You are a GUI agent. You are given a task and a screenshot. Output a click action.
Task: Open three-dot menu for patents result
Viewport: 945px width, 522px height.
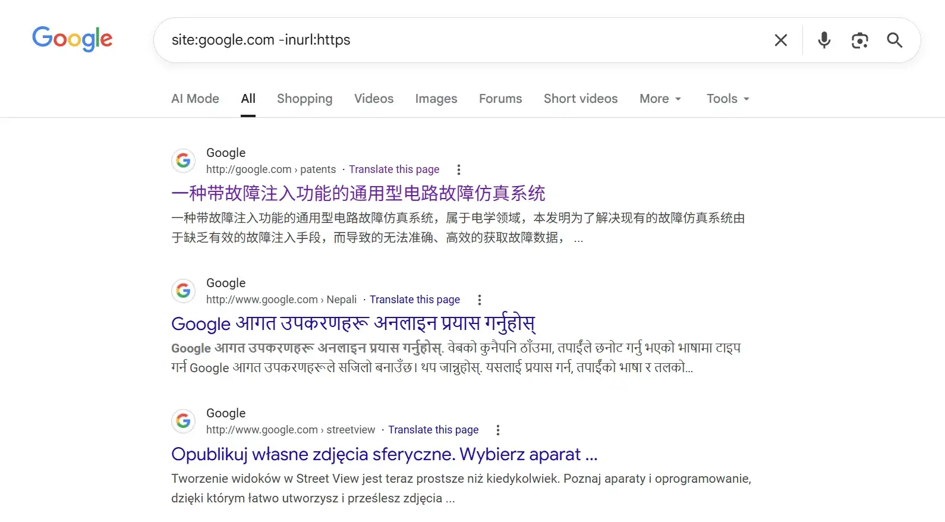(x=458, y=169)
